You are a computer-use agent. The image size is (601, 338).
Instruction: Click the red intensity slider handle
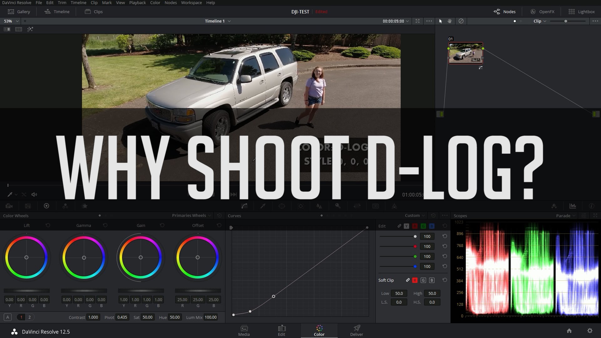click(415, 247)
